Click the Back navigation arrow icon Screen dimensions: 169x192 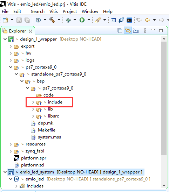pyautogui.click(x=148, y=20)
